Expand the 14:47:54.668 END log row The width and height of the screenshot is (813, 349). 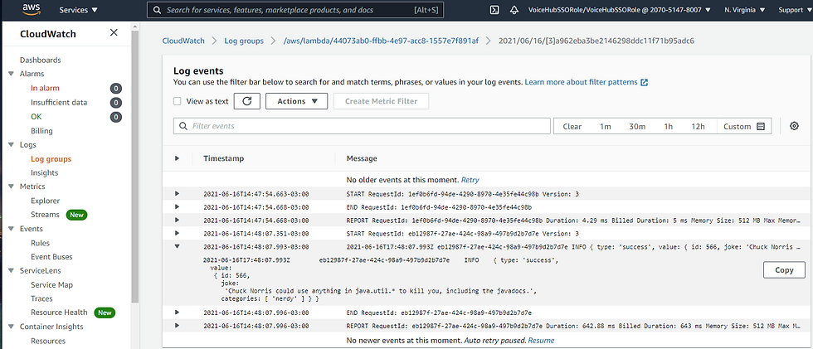(x=177, y=206)
